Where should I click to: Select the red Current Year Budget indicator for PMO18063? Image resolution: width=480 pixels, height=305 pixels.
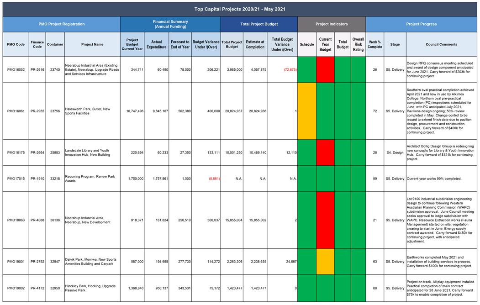coord(325,220)
